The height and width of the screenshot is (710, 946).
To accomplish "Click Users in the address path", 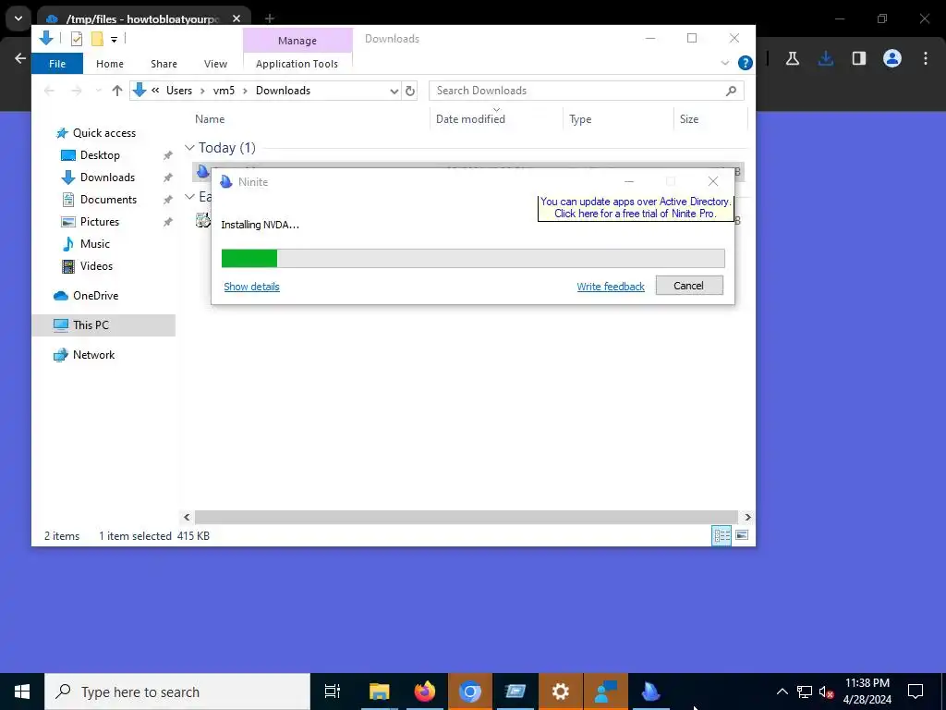I will tap(179, 91).
